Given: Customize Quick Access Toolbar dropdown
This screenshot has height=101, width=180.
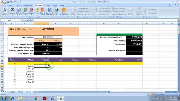Looking at the screenshot, I should pos(21,2).
